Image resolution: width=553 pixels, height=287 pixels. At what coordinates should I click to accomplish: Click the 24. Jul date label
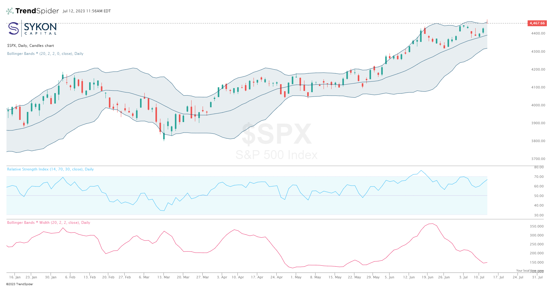518,277
